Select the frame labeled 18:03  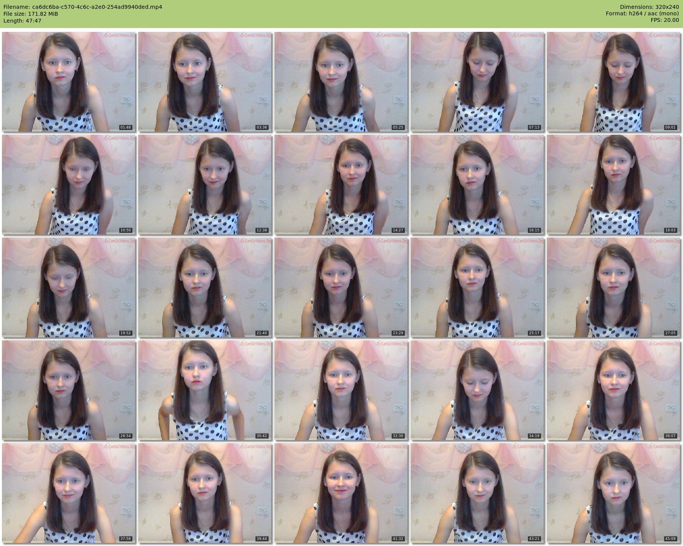click(x=614, y=185)
